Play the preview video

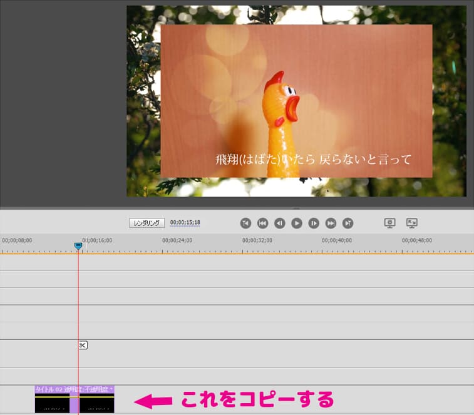pyautogui.click(x=297, y=223)
